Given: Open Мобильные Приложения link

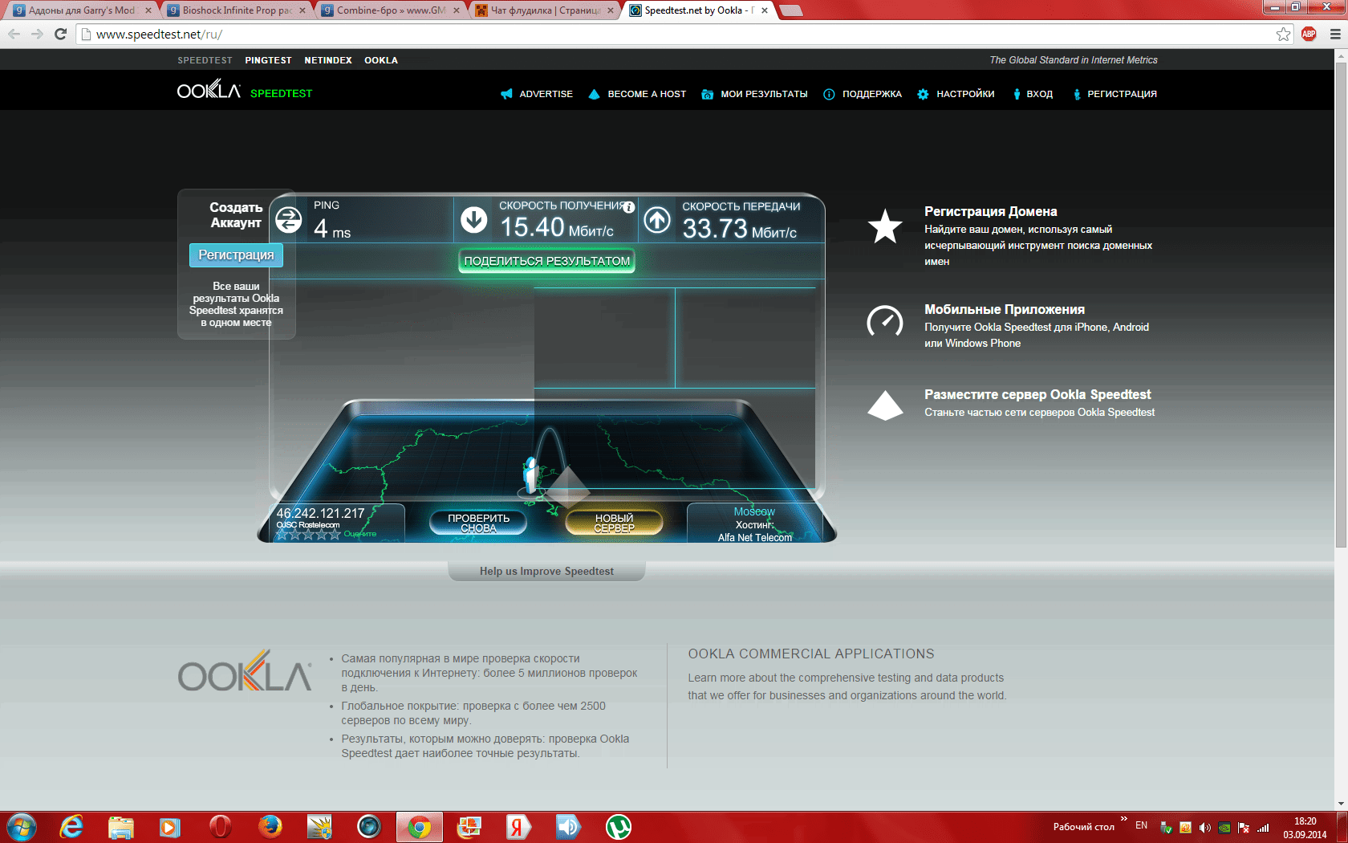Looking at the screenshot, I should click(1004, 309).
